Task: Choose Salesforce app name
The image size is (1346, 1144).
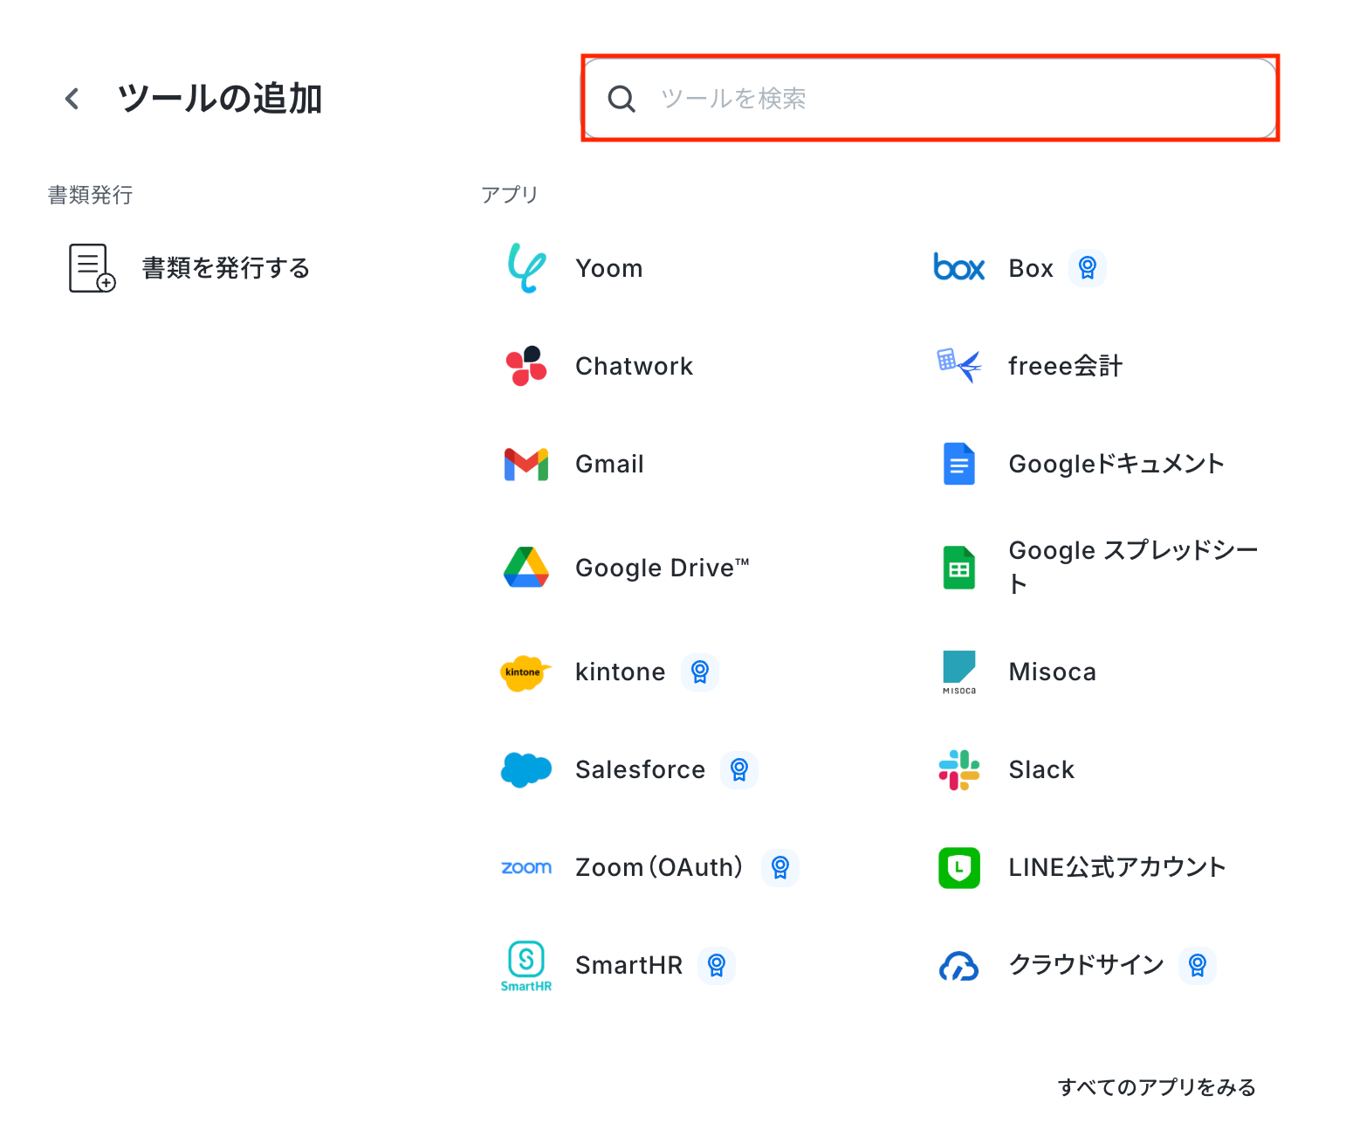Action: pos(641,769)
